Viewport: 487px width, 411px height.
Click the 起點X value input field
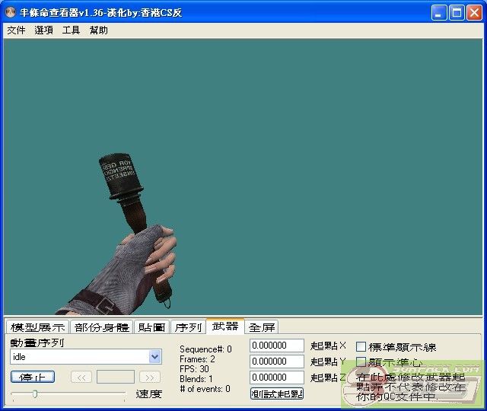[x=276, y=346]
